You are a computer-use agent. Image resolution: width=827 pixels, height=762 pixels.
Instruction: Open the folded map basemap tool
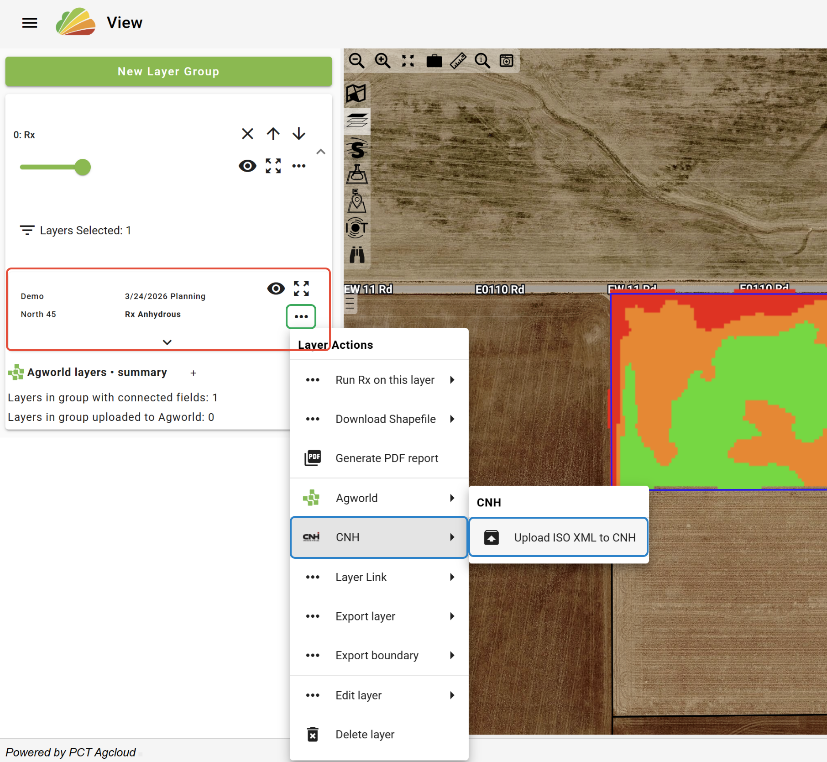(356, 94)
